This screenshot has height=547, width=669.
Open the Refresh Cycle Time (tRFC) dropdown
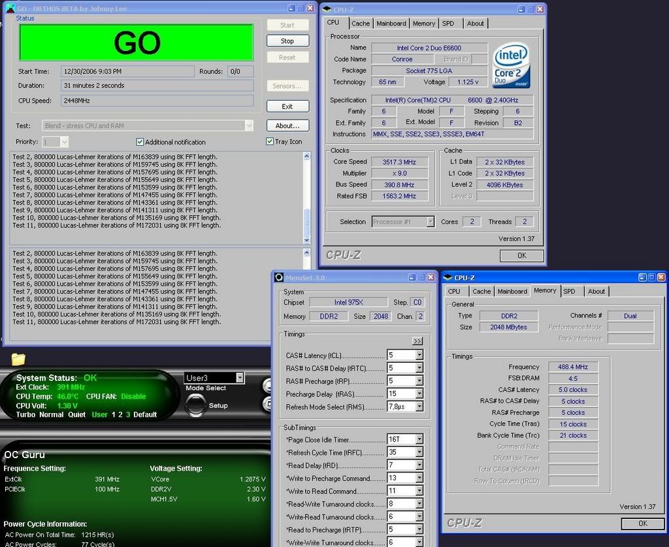tap(419, 452)
